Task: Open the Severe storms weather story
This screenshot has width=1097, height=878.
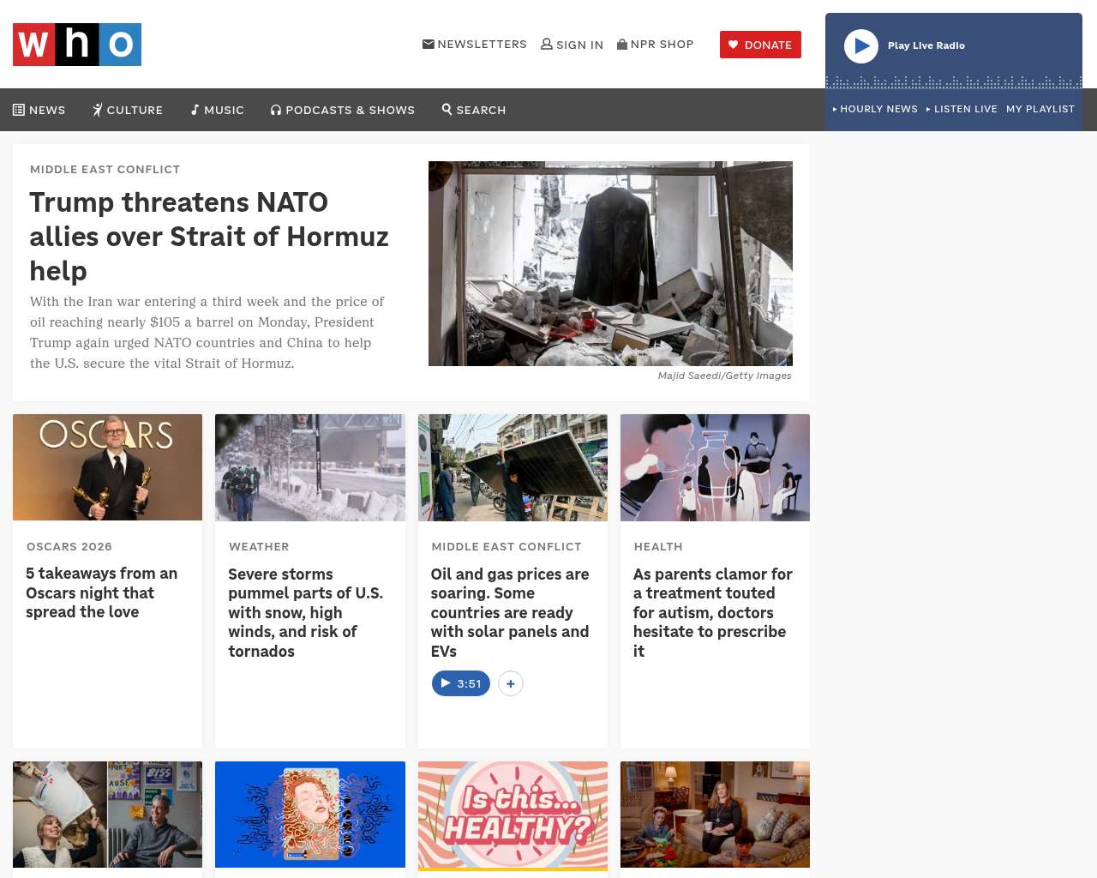Action: tap(306, 612)
